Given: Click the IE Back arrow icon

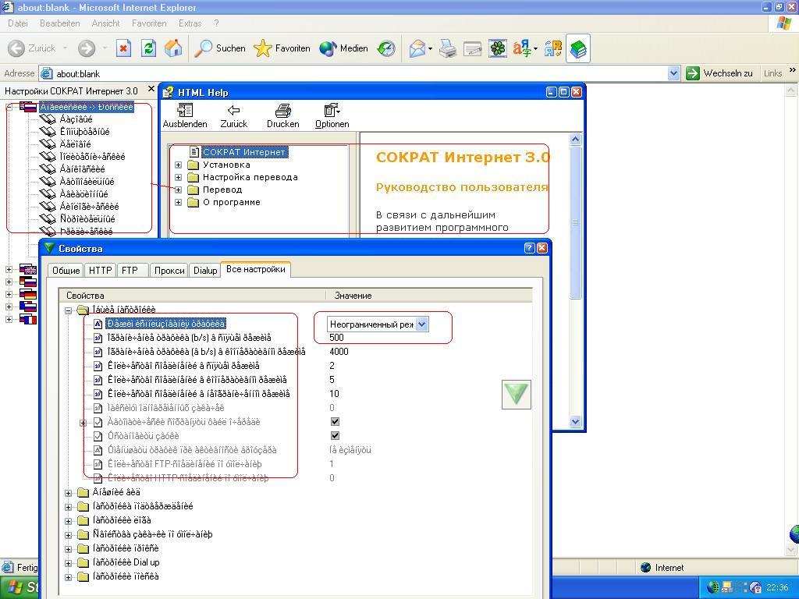Looking at the screenshot, I should (x=16, y=48).
